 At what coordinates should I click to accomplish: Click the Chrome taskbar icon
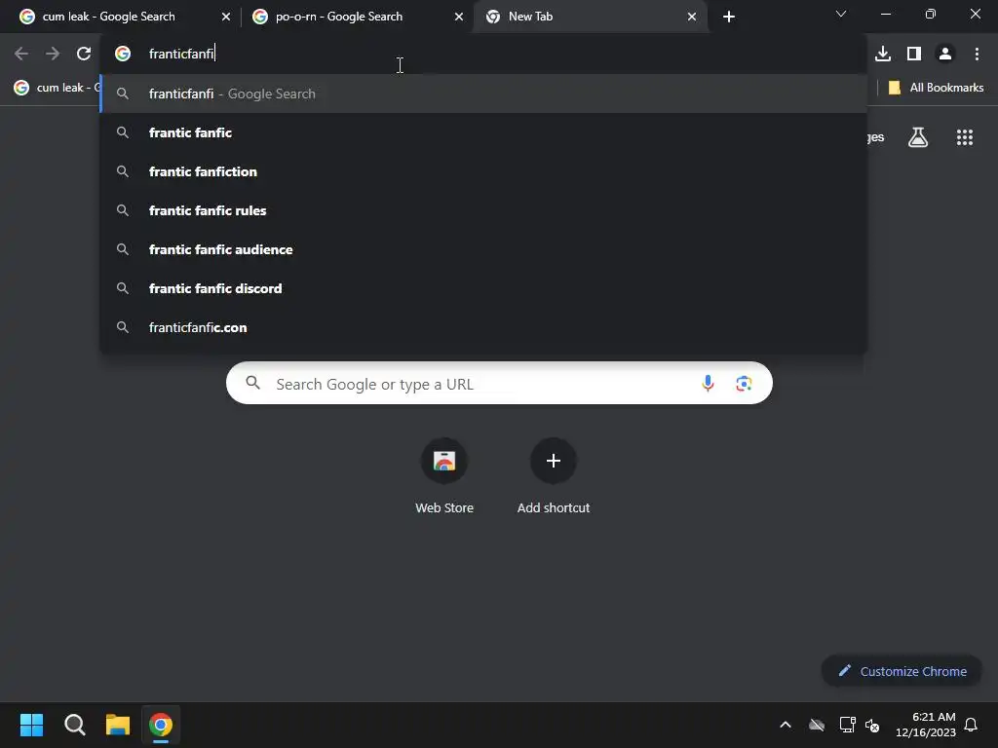coord(161,725)
